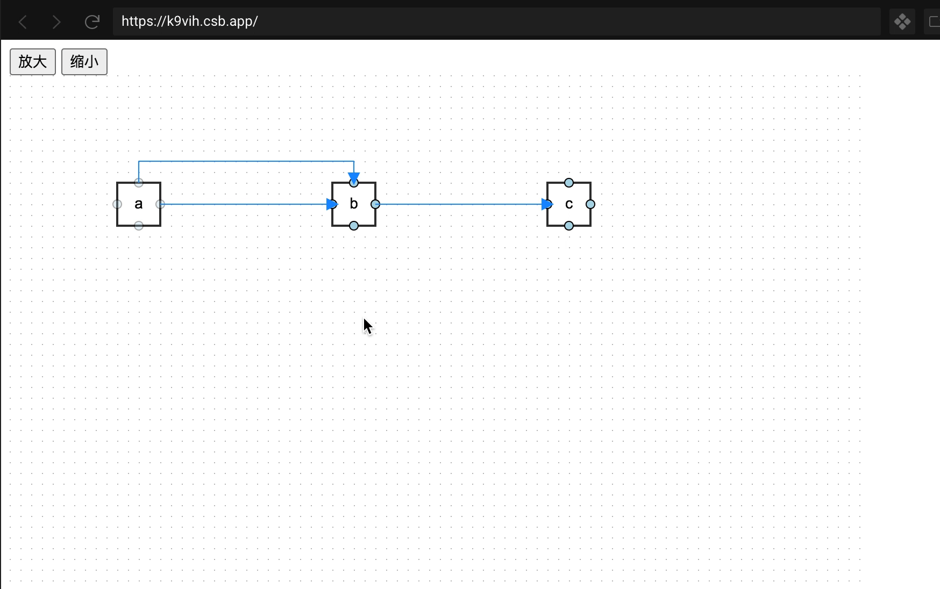This screenshot has width=940, height=589.
Task: Click the left port of node a
Action: pyautogui.click(x=117, y=204)
